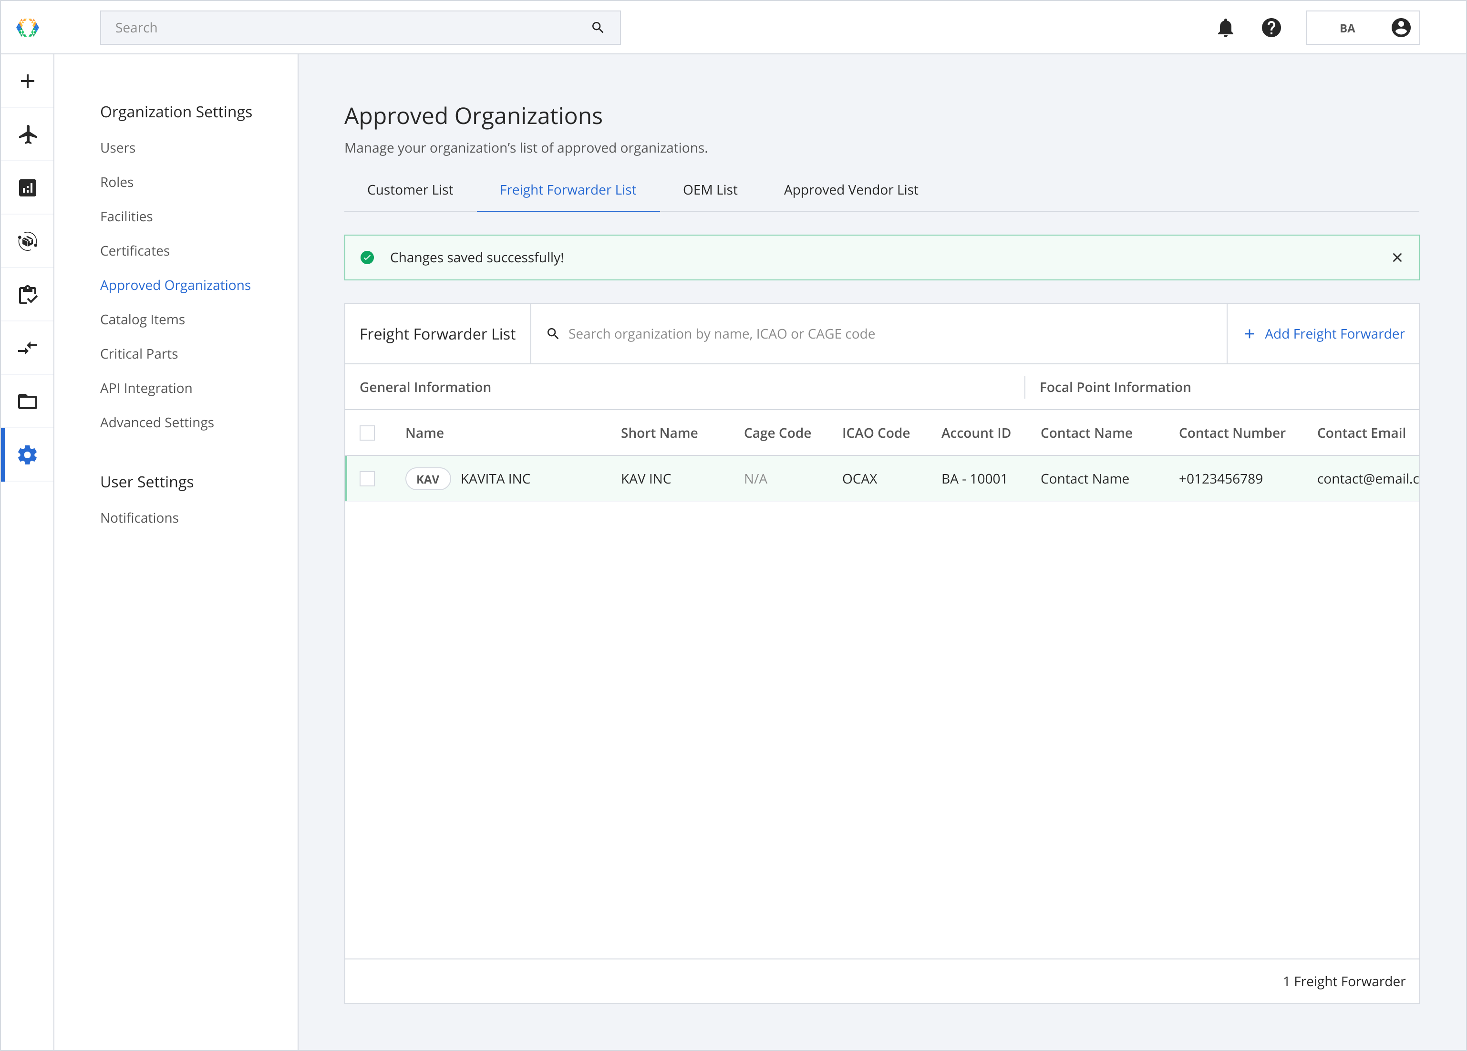The height and width of the screenshot is (1051, 1467).
Task: Open API Integration settings
Action: pos(146,388)
